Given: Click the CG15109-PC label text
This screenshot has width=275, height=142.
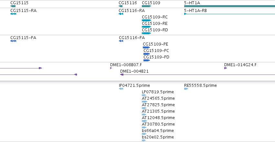Looking at the screenshot, I should (156, 51).
